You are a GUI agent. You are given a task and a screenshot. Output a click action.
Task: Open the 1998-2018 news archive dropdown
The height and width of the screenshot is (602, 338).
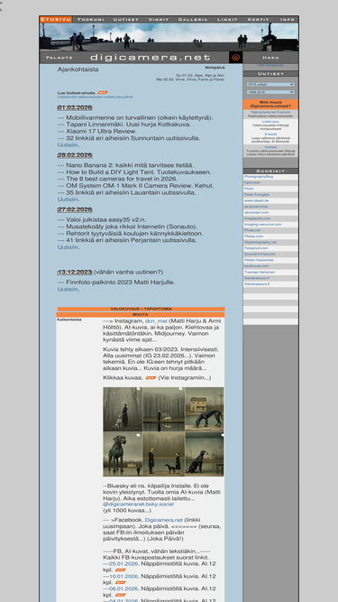(270, 92)
